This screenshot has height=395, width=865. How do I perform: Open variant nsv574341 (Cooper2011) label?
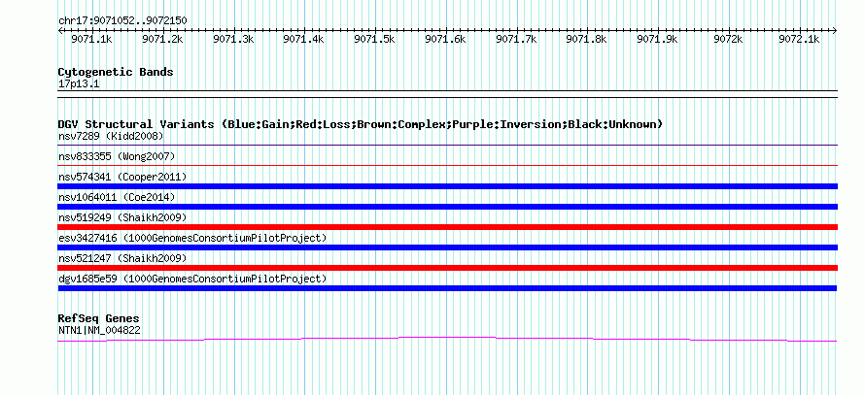(x=122, y=177)
